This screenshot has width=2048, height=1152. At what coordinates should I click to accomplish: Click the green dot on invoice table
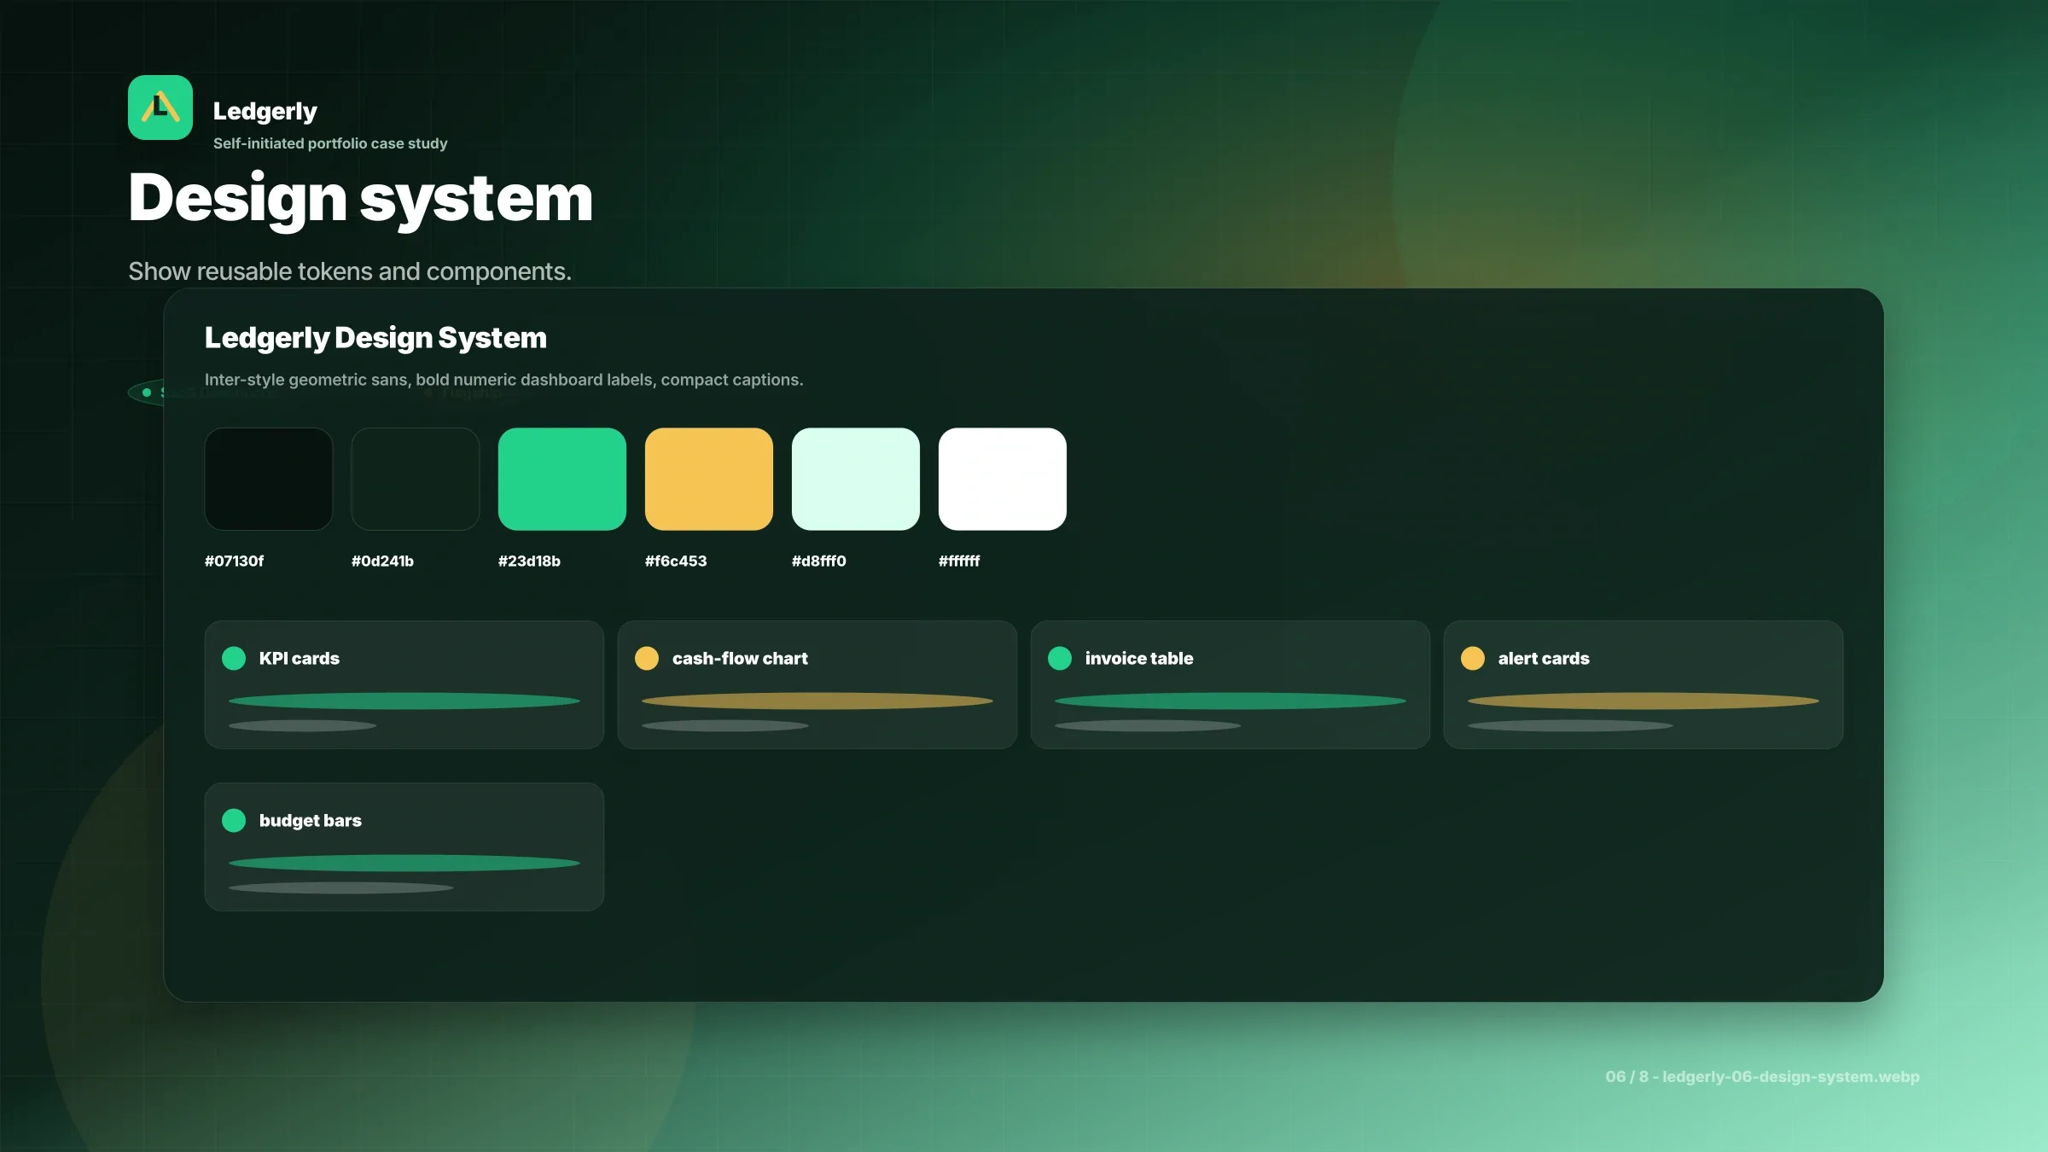click(x=1060, y=658)
